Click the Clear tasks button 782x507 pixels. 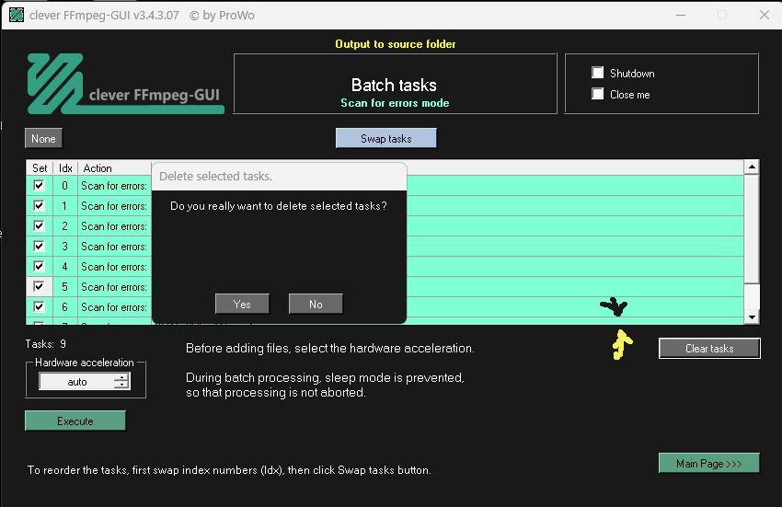tap(709, 349)
